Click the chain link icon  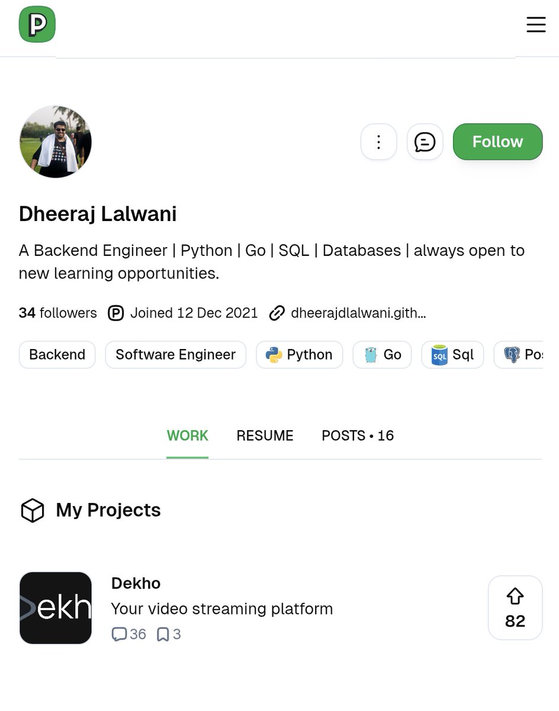coord(277,313)
